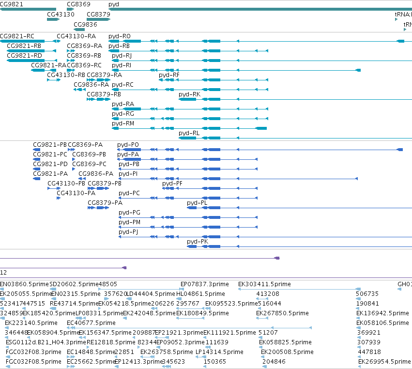Select transcript CG43130-RB
Image resolution: width=412 pixels, height=369 pixels.
pos(66,75)
